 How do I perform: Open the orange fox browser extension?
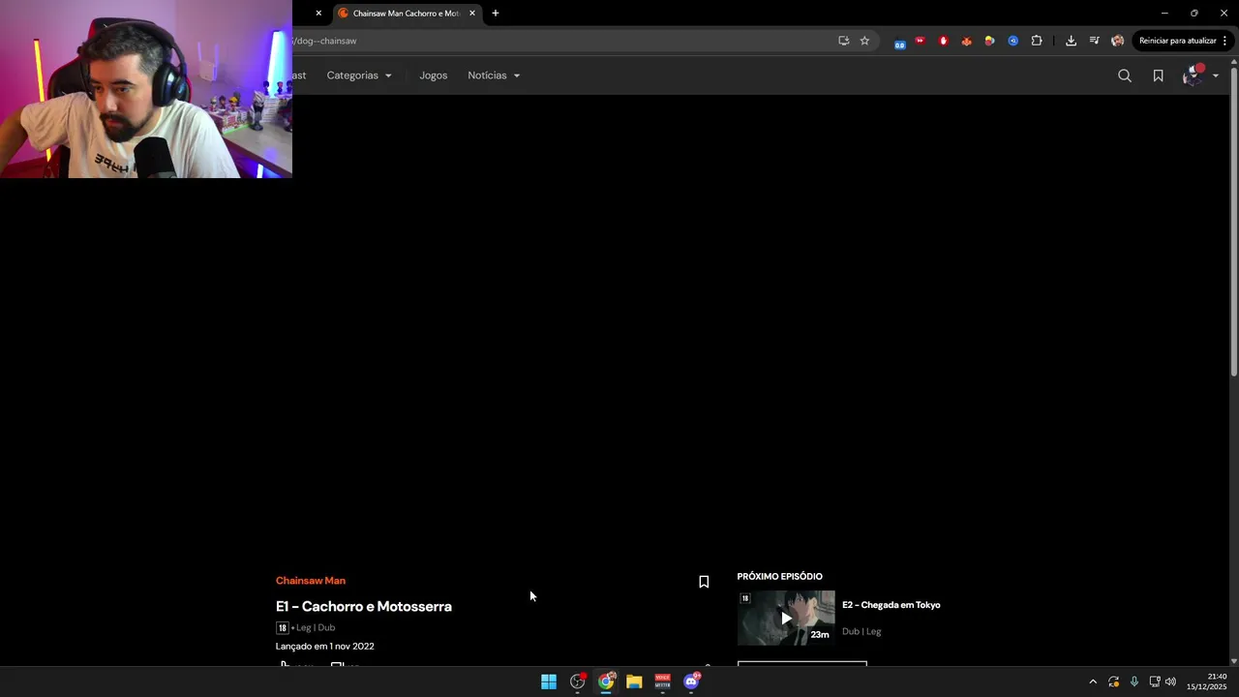966,41
